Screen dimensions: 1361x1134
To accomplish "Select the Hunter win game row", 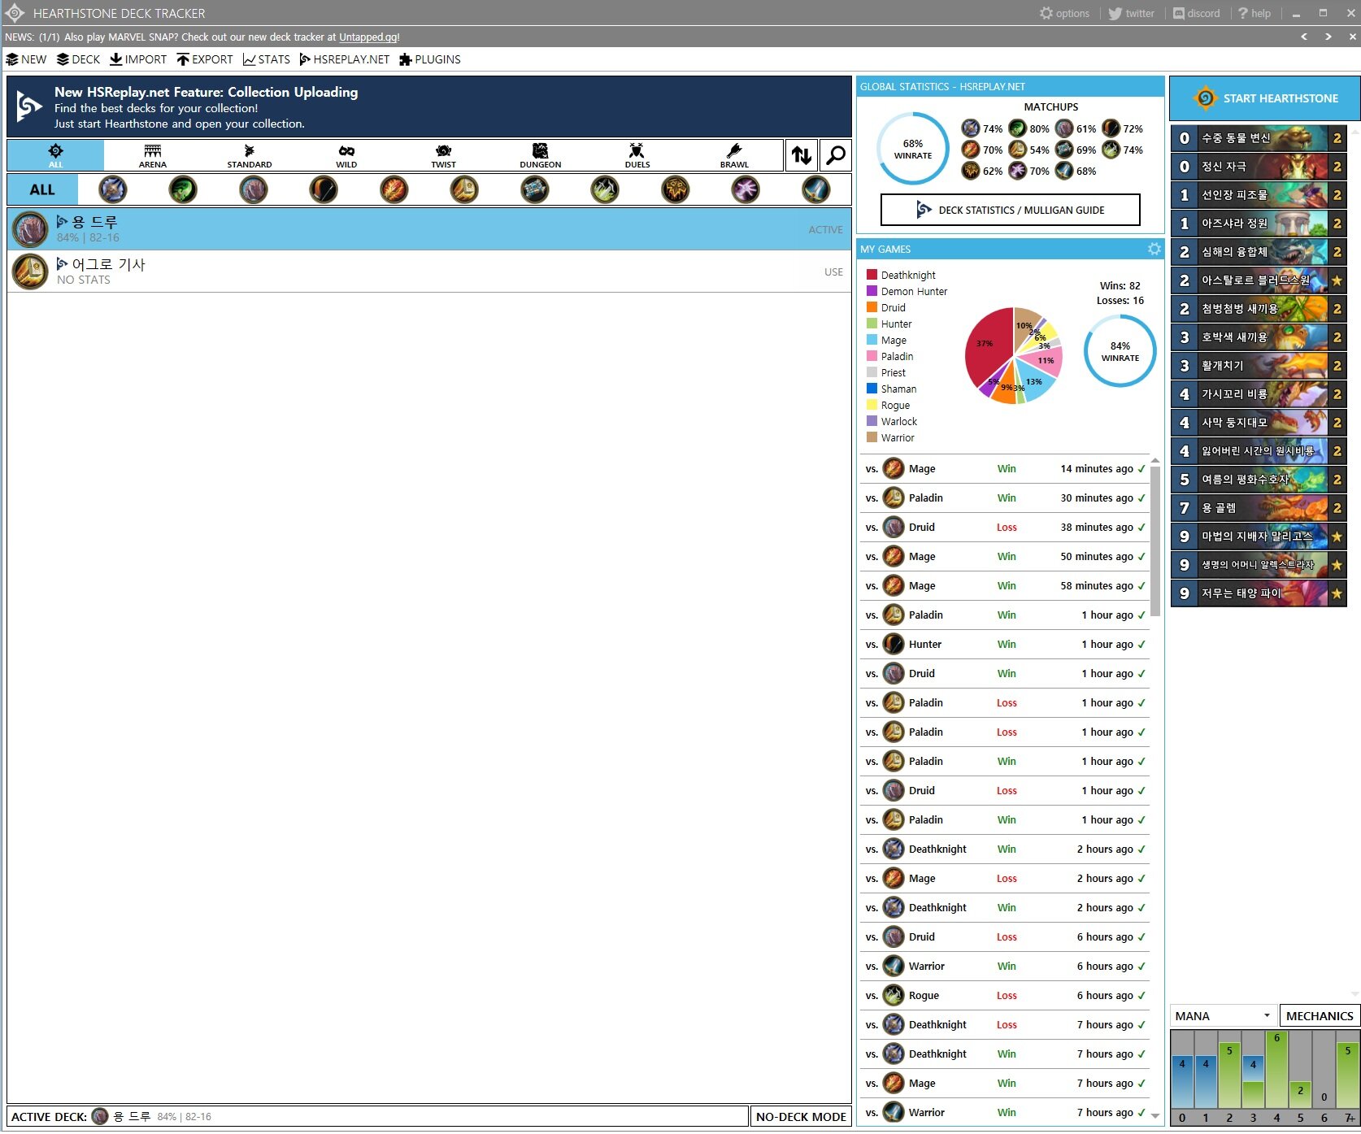I will coord(1004,644).
